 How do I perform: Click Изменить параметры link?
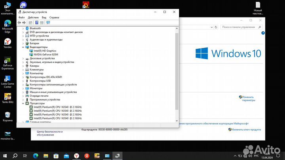point(248,98)
